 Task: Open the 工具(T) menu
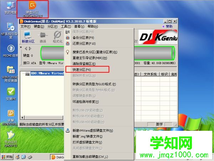coord(66,26)
